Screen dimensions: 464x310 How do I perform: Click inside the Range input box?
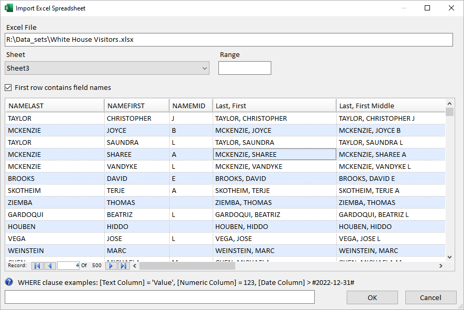[245, 67]
